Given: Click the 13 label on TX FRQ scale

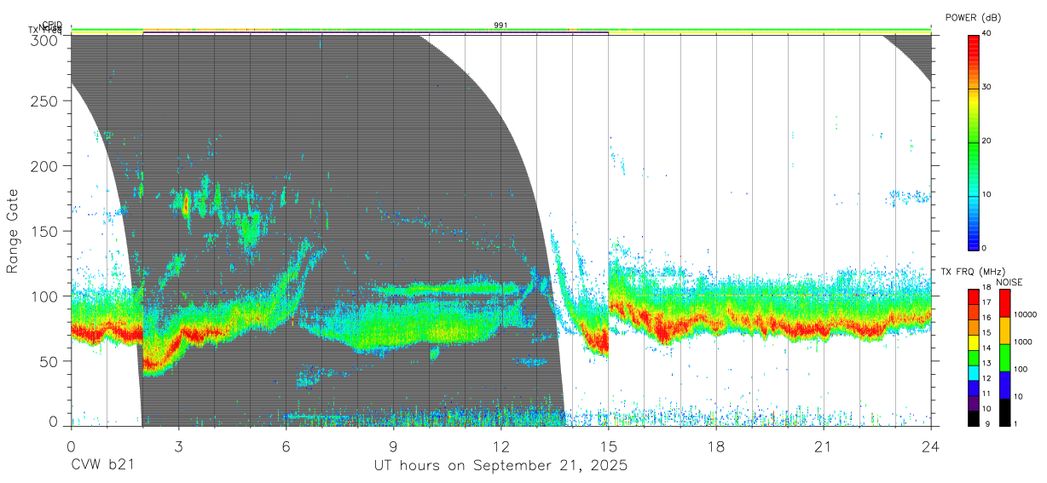Looking at the screenshot, I should 986,364.
